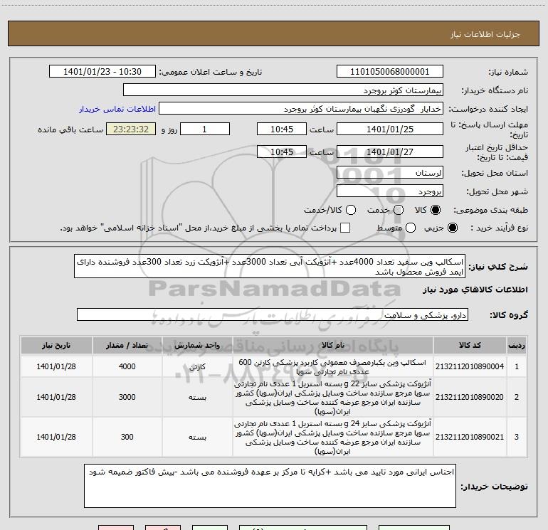Click the response deadline date 1401/01/25
This screenshot has height=530, width=548.
pyautogui.click(x=390, y=129)
